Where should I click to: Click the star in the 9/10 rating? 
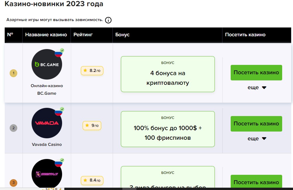click(87, 125)
